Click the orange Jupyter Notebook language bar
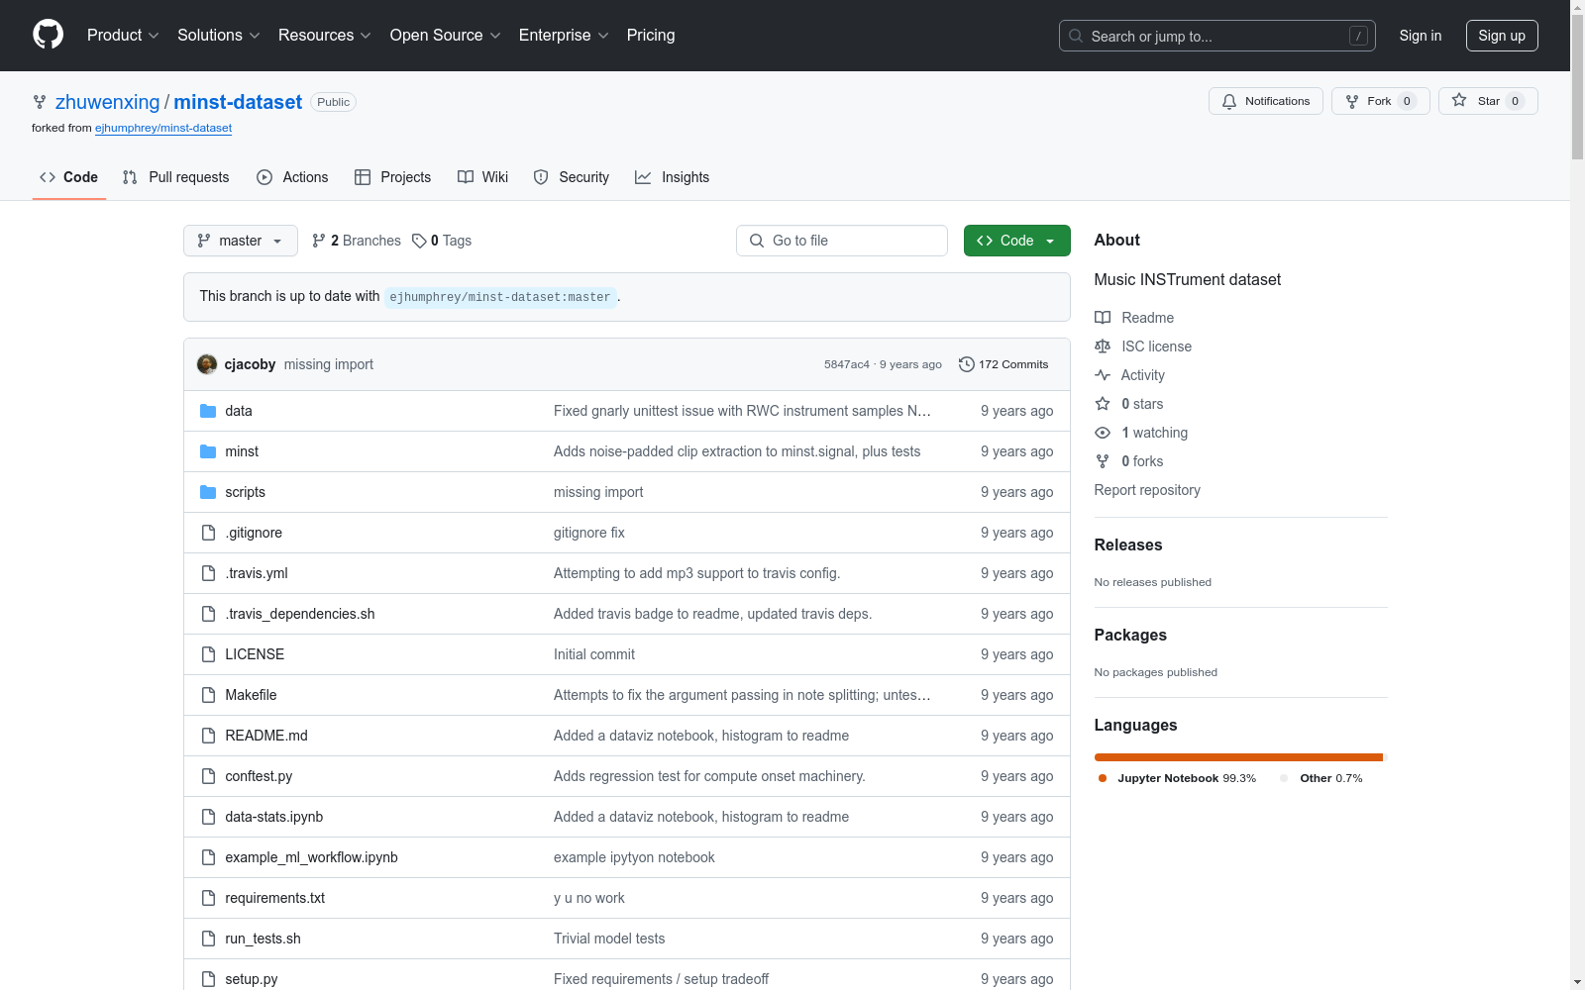Viewport: 1585px width, 990px height. point(1238,757)
